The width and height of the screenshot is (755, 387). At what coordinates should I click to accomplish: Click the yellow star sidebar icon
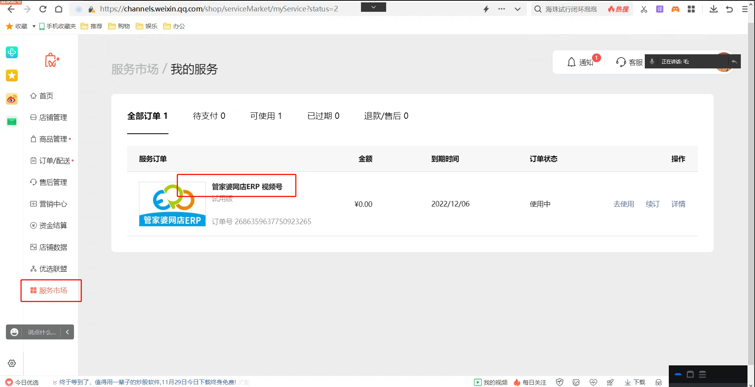12,76
